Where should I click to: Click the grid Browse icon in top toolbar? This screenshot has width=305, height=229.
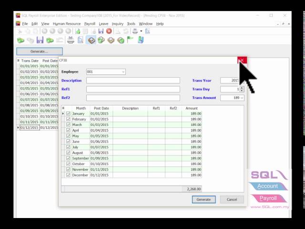(85, 31)
